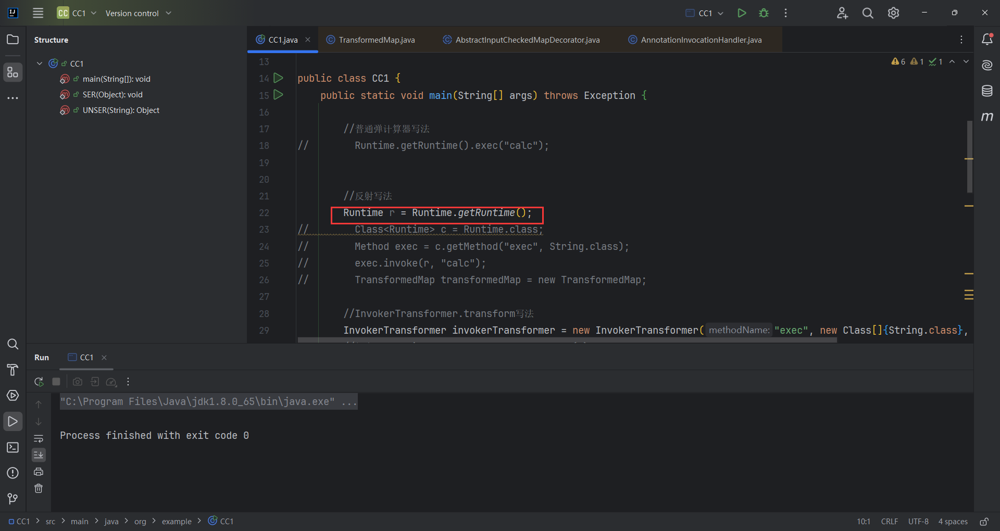
Task: Open the more run actions menu in the top toolbar
Action: tap(785, 13)
